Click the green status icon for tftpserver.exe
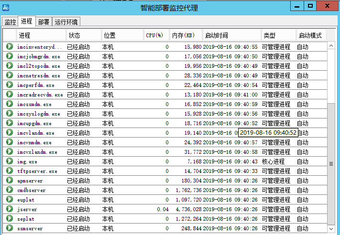 click(x=10, y=171)
